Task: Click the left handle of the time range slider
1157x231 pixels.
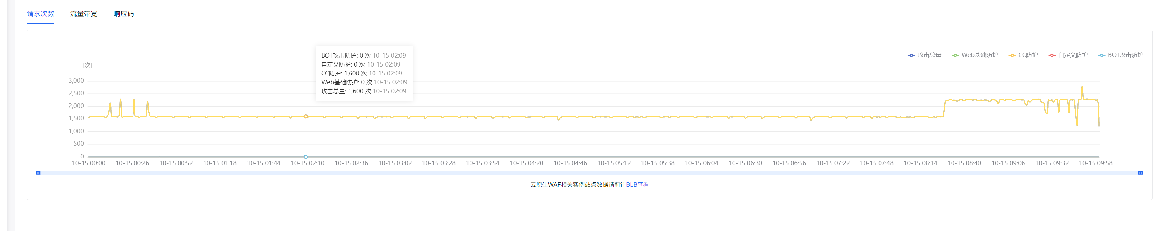Action: point(38,173)
